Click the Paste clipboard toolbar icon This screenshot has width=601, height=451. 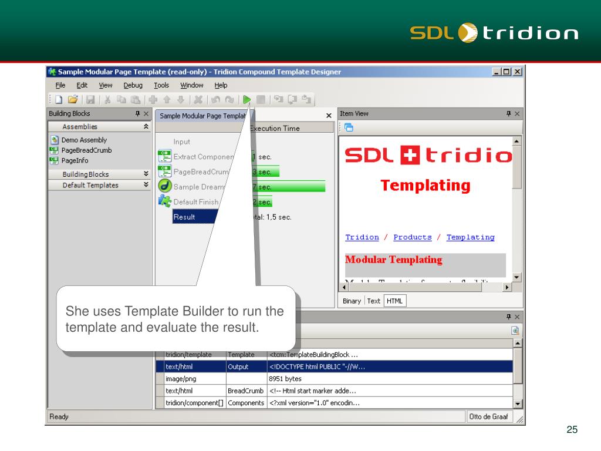pos(136,100)
